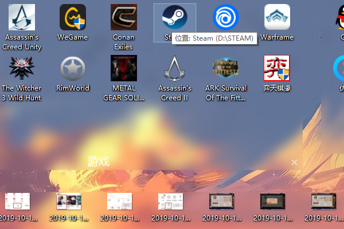Click the QQ penguin icon at top right
This screenshot has height=229, width=344.
338,18
